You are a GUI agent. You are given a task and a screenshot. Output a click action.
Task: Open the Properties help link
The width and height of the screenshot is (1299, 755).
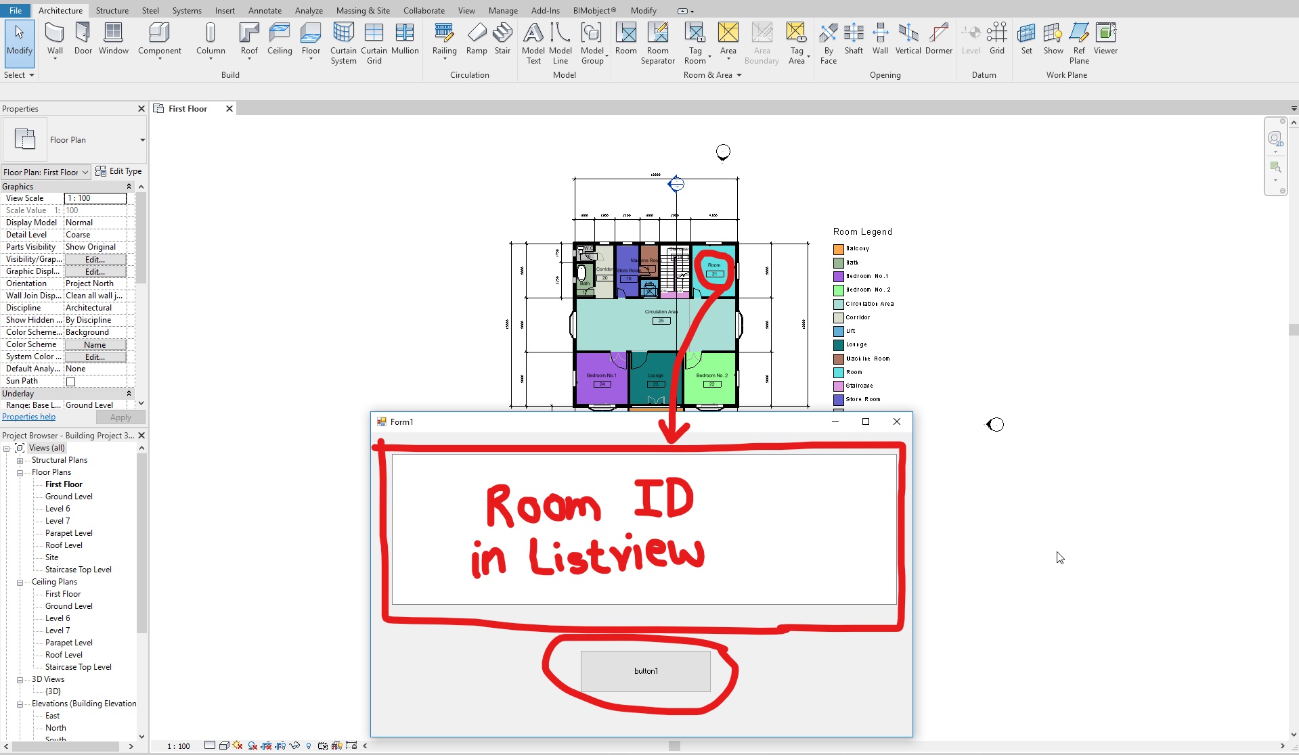coord(28,416)
